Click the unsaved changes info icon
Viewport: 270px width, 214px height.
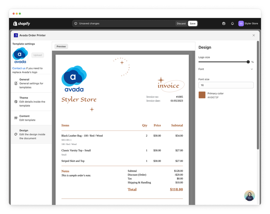tap(76, 23)
